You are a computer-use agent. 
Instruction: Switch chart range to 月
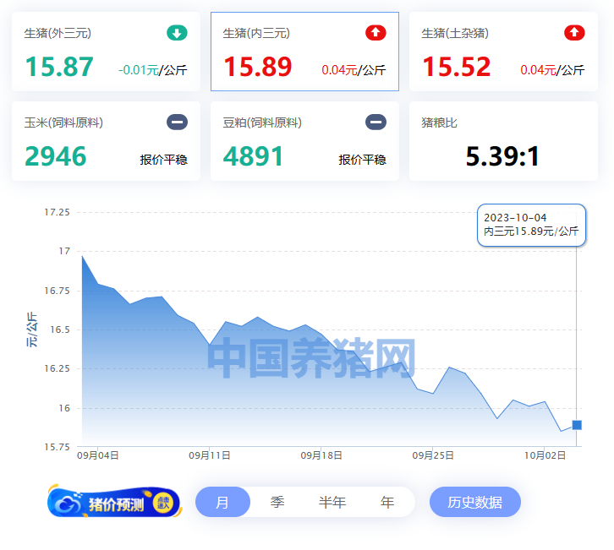[222, 502]
